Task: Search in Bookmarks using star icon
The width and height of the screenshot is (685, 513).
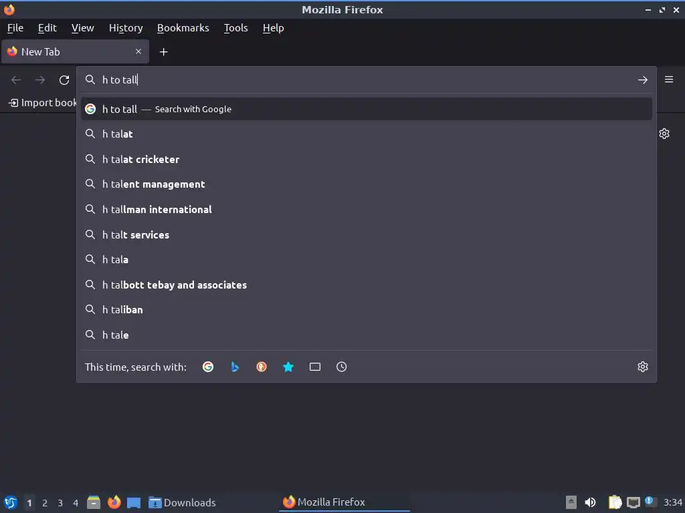Action: [x=288, y=367]
